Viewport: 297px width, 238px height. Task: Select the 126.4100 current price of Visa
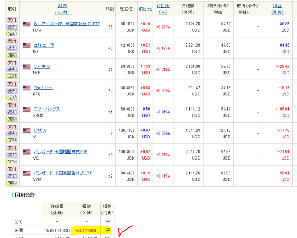127,131
